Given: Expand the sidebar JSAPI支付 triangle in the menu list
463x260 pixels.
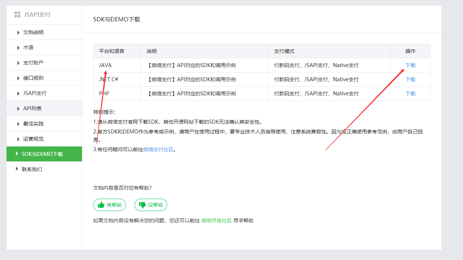Looking at the screenshot, I should [18, 93].
